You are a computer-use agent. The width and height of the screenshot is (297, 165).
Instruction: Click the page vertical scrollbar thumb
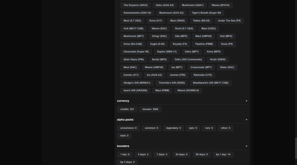coord(296,149)
